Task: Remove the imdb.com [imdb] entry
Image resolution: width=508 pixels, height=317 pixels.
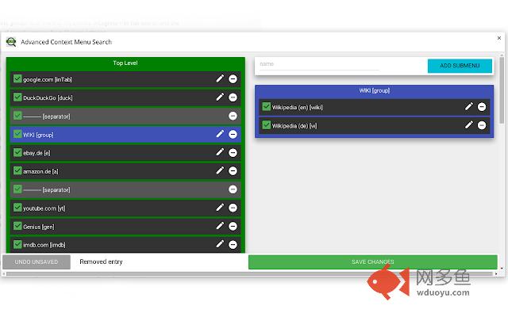Action: pos(233,245)
